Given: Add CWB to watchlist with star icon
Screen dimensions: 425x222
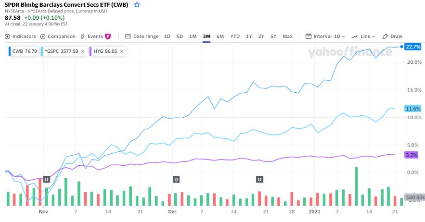Looking at the screenshot, I should [137, 5].
